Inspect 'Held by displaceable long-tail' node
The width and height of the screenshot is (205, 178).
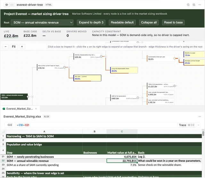pos(87,56)
